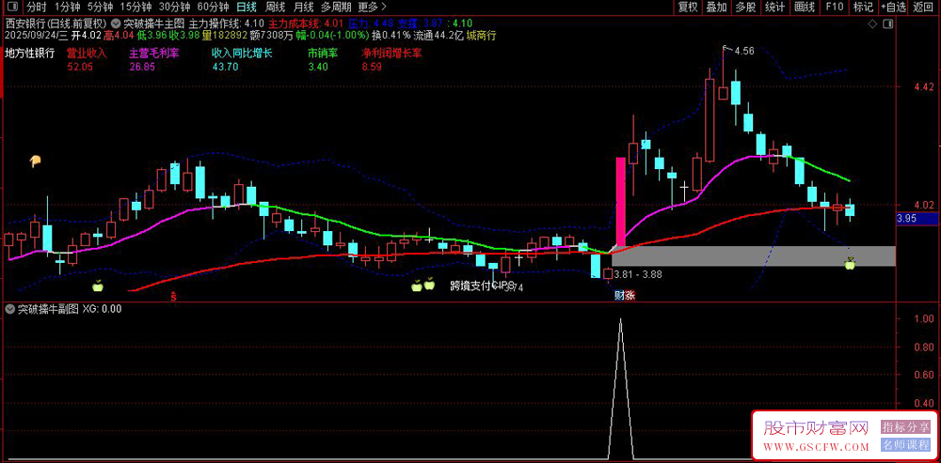The width and height of the screenshot is (941, 463).
Task: Add stock via +自选 button
Action: 894,8
